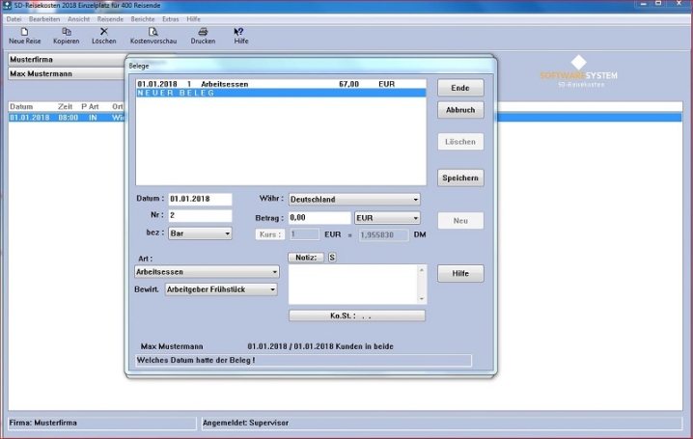The width and height of the screenshot is (693, 439).
Task: Click the small S button beside Notiz
Action: pos(332,258)
